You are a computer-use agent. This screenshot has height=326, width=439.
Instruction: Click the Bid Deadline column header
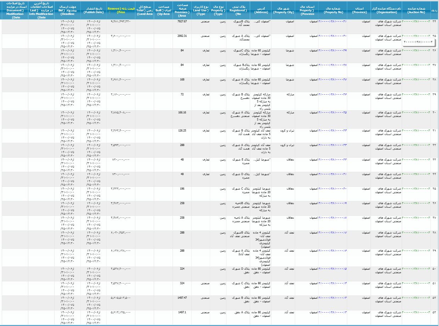tap(67, 10)
